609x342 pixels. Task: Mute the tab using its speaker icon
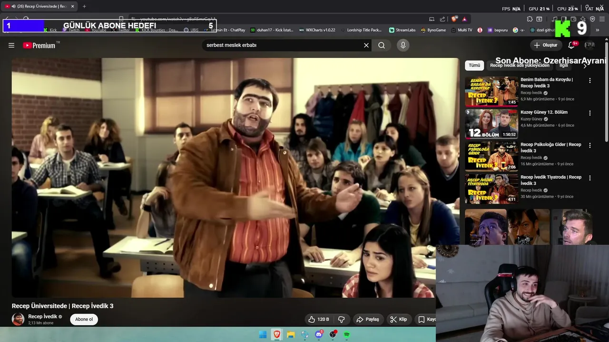13,6
